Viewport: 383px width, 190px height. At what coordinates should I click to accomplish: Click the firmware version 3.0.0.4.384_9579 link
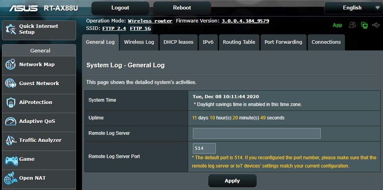[x=245, y=21]
